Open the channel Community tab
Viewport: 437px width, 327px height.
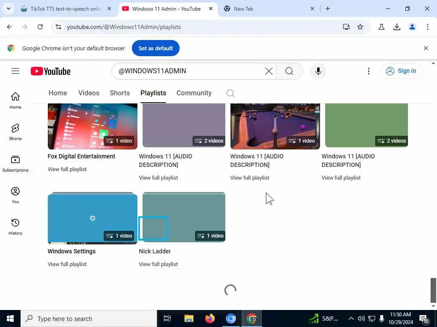click(x=194, y=93)
